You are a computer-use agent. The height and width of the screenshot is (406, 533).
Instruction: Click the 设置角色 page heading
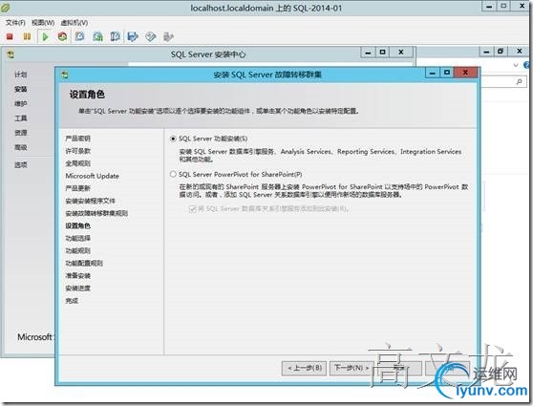click(87, 95)
